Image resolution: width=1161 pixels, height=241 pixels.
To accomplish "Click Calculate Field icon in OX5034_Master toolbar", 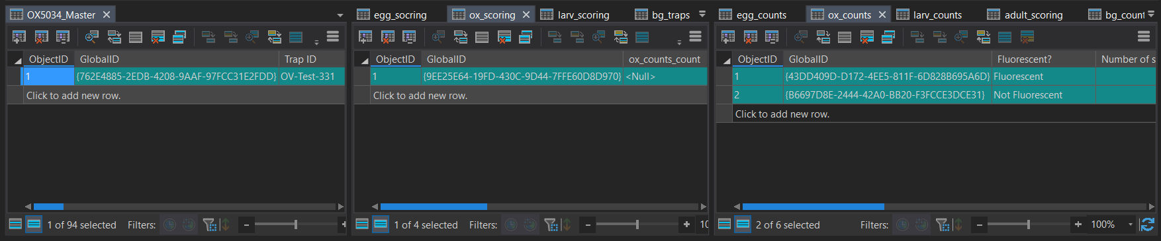I will (x=63, y=37).
